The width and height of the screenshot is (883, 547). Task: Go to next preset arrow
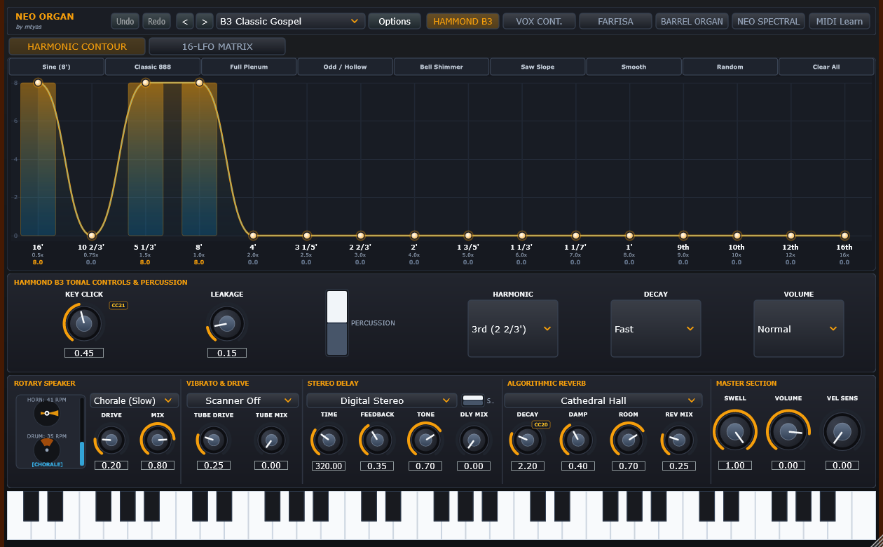pos(205,21)
